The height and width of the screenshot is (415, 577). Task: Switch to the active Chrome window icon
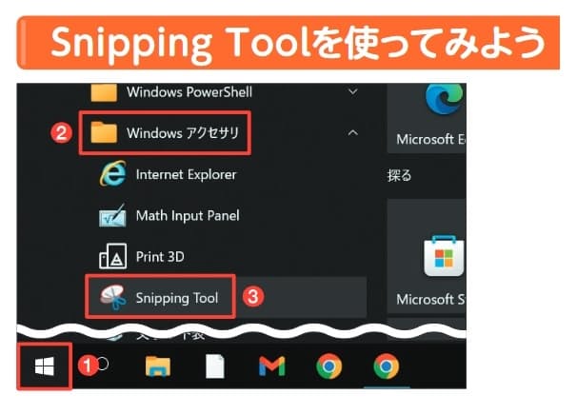click(386, 366)
